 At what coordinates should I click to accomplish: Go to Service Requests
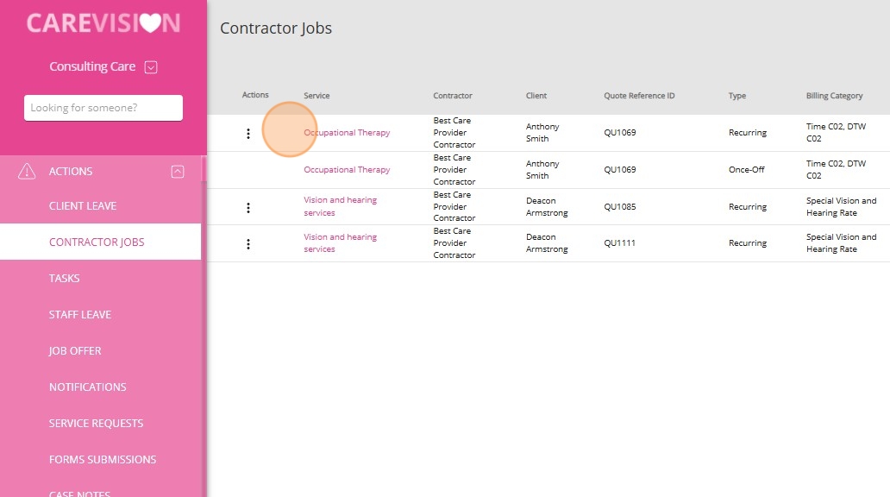tap(96, 423)
